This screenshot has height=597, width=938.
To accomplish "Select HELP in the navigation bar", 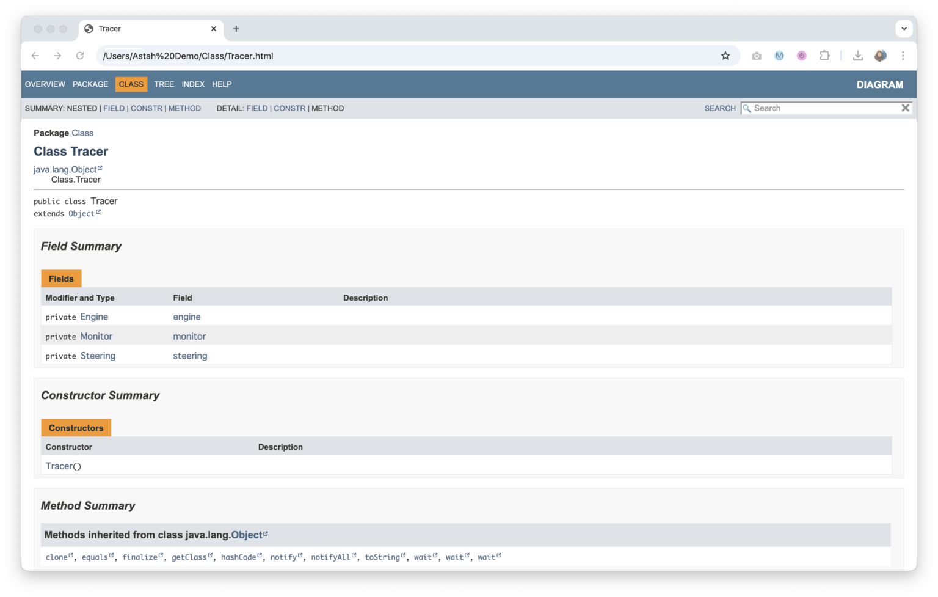I will click(222, 84).
